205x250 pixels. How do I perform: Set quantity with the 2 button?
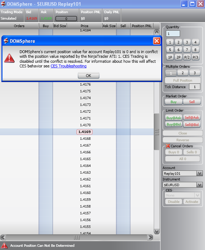pyautogui.click(x=178, y=42)
